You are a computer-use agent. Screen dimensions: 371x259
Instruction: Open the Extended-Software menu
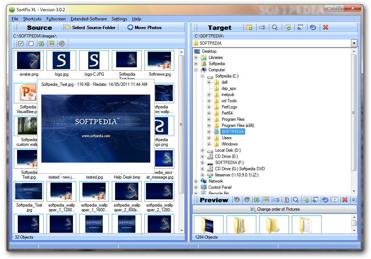pos(89,19)
